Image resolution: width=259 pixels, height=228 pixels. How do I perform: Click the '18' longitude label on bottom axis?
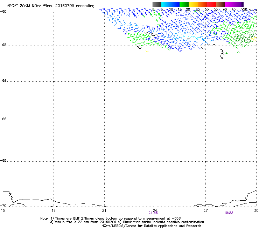(53, 210)
